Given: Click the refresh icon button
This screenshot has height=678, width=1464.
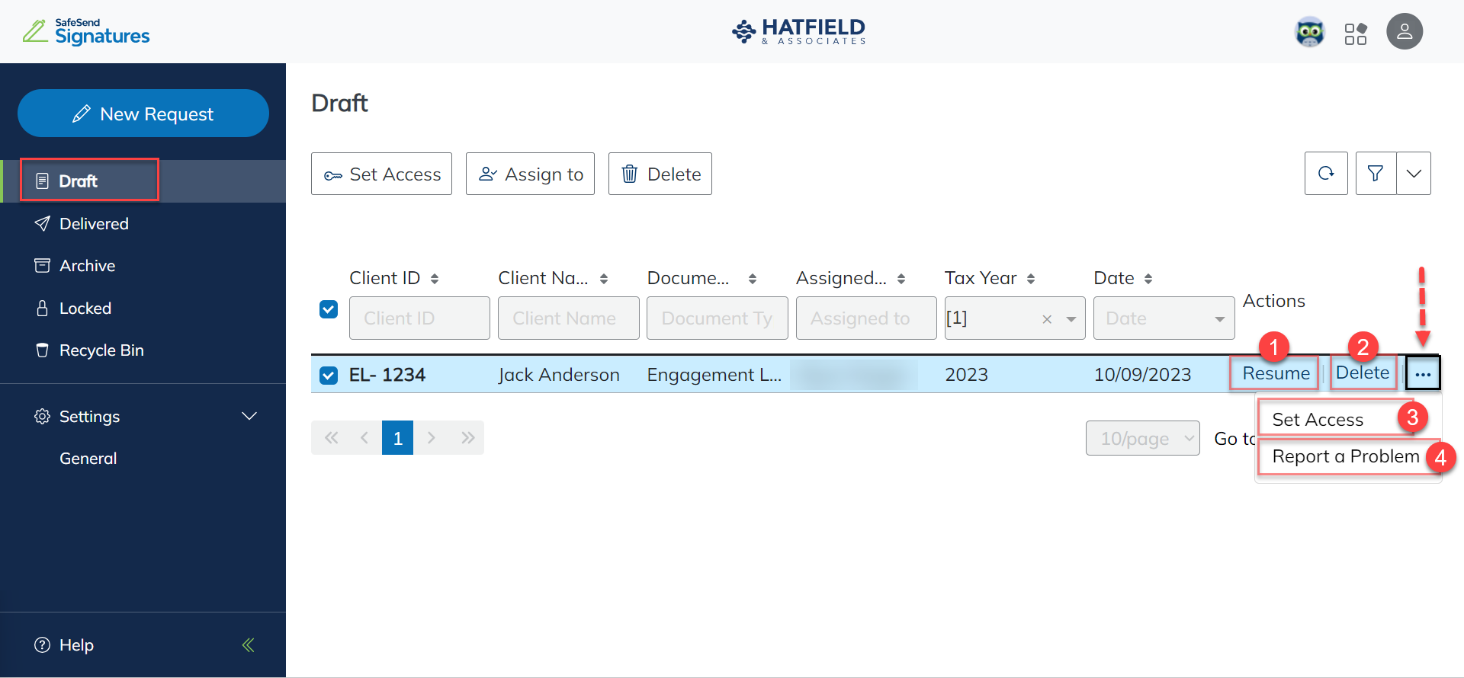Looking at the screenshot, I should (x=1326, y=174).
